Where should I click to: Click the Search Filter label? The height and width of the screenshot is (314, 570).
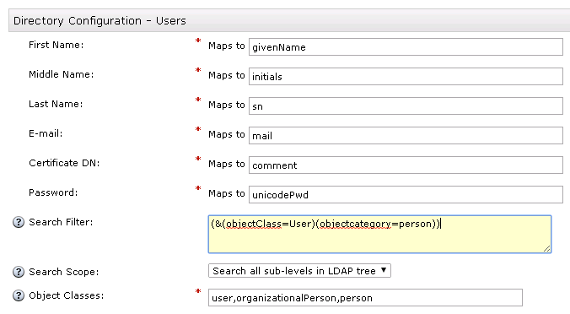pyautogui.click(x=61, y=222)
